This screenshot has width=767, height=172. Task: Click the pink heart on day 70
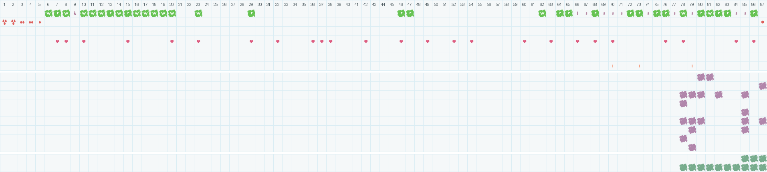[x=613, y=42]
